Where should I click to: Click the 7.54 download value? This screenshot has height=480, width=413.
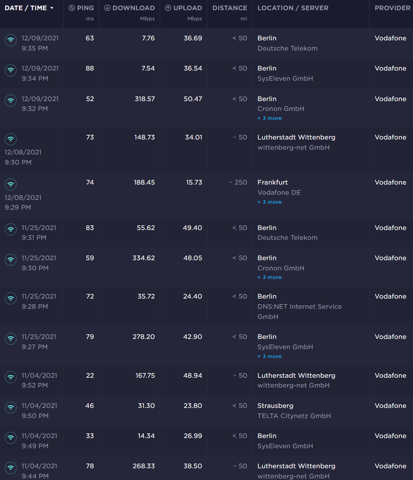[148, 68]
